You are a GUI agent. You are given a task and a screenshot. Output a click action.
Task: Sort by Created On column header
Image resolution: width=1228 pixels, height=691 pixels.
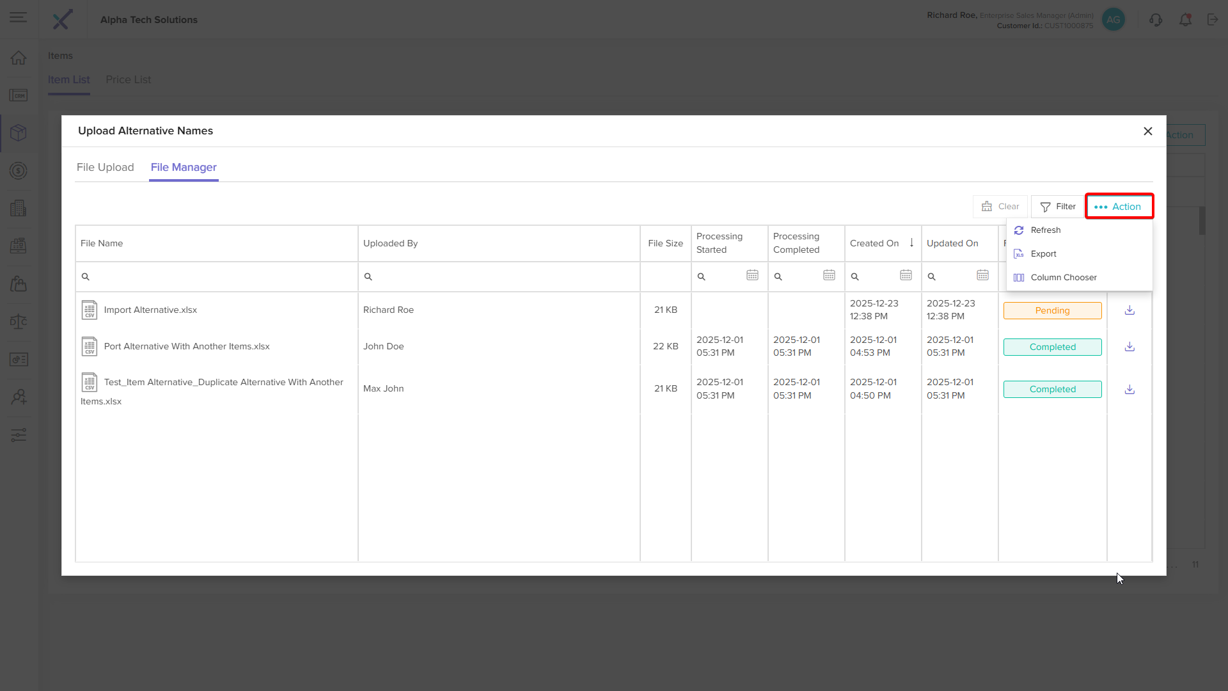[874, 243]
